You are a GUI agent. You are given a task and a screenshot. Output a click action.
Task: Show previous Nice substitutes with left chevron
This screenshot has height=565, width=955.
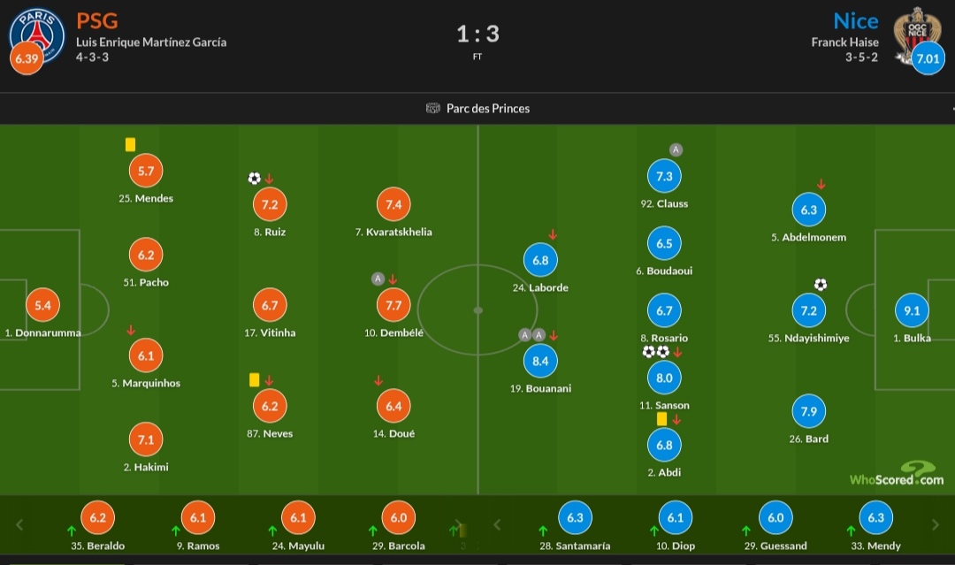(497, 524)
